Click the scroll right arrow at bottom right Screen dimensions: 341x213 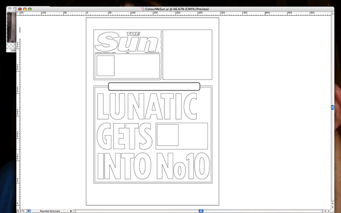coord(328,211)
